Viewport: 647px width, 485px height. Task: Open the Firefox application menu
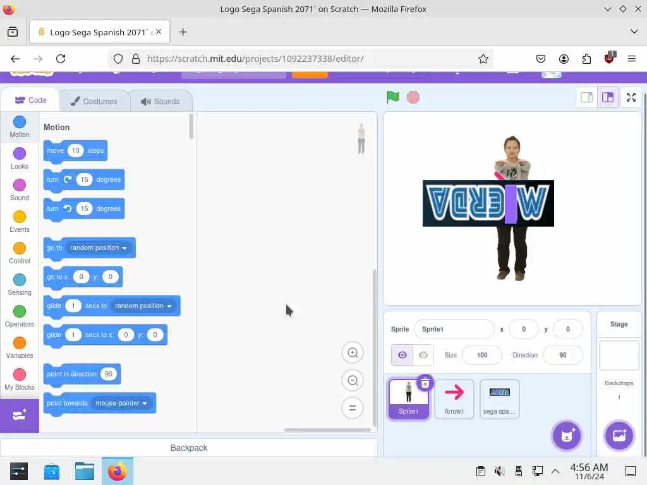[x=631, y=59]
